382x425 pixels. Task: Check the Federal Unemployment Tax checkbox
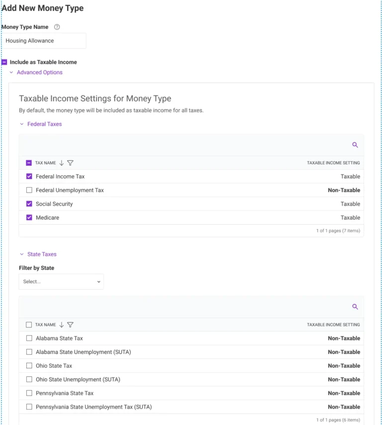click(29, 190)
